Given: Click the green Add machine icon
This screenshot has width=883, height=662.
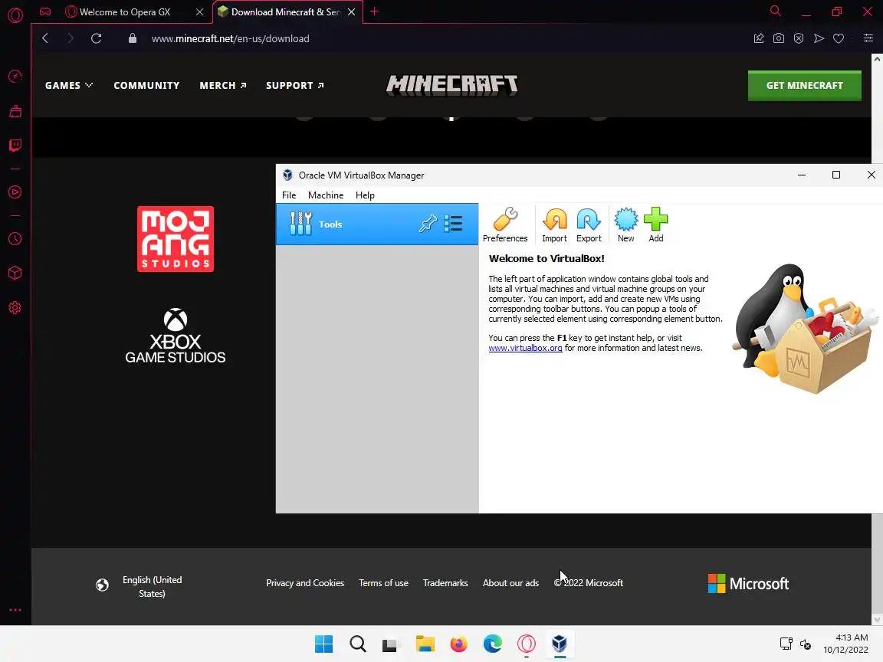Looking at the screenshot, I should pos(655,224).
